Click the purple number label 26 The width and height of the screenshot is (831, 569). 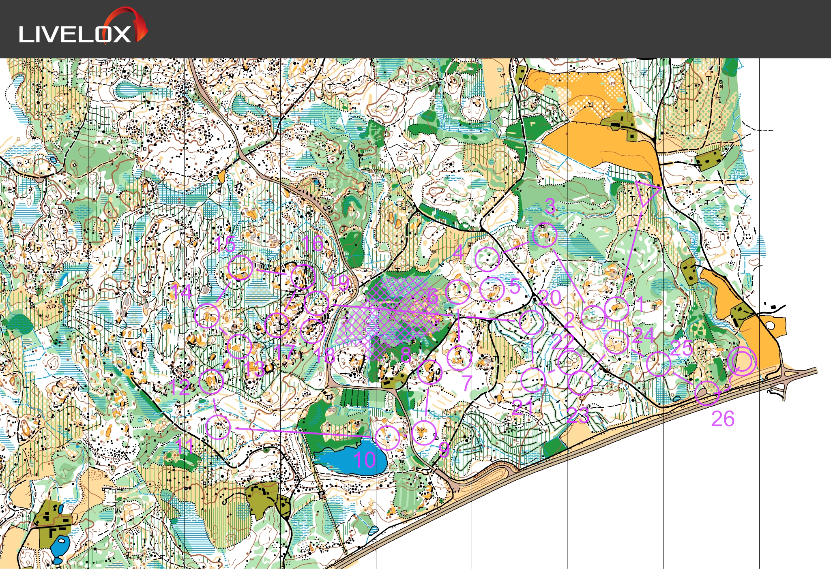tap(723, 419)
